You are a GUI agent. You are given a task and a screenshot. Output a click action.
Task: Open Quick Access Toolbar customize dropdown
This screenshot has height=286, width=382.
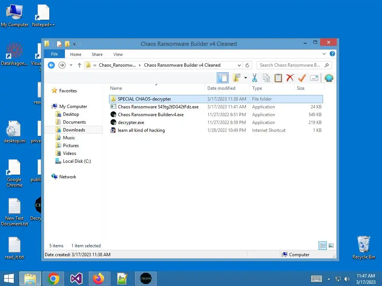pyautogui.click(x=75, y=44)
